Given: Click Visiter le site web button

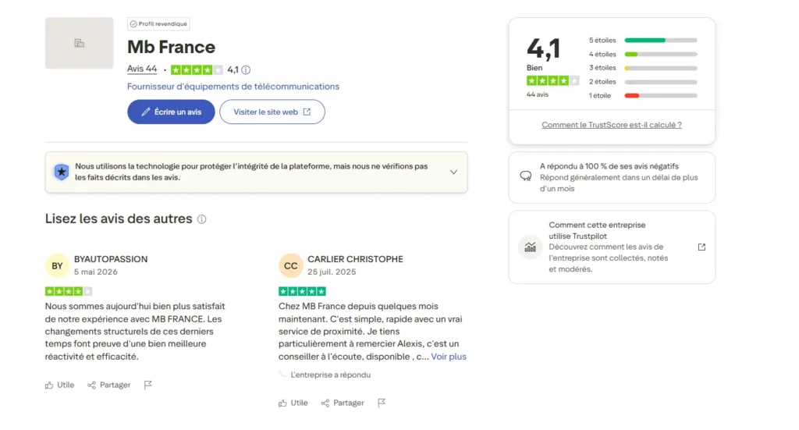Looking at the screenshot, I should pos(272,112).
